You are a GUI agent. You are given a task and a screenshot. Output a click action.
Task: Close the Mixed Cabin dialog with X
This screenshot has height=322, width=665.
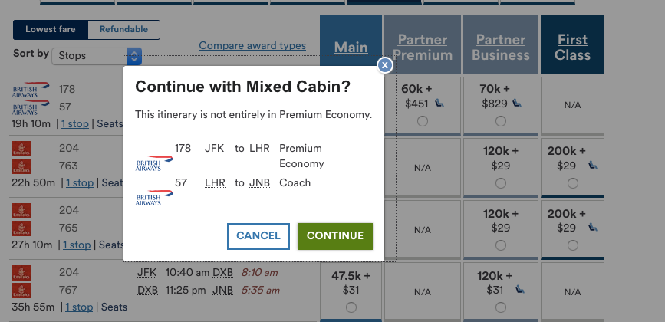click(x=385, y=66)
